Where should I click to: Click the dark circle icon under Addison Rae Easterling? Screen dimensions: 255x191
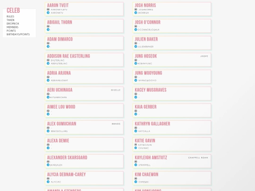tap(48, 60)
